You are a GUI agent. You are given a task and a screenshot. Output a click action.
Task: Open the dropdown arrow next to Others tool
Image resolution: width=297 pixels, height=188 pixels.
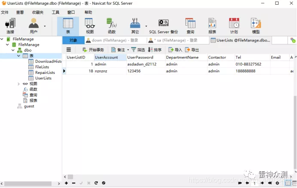coord(146,26)
